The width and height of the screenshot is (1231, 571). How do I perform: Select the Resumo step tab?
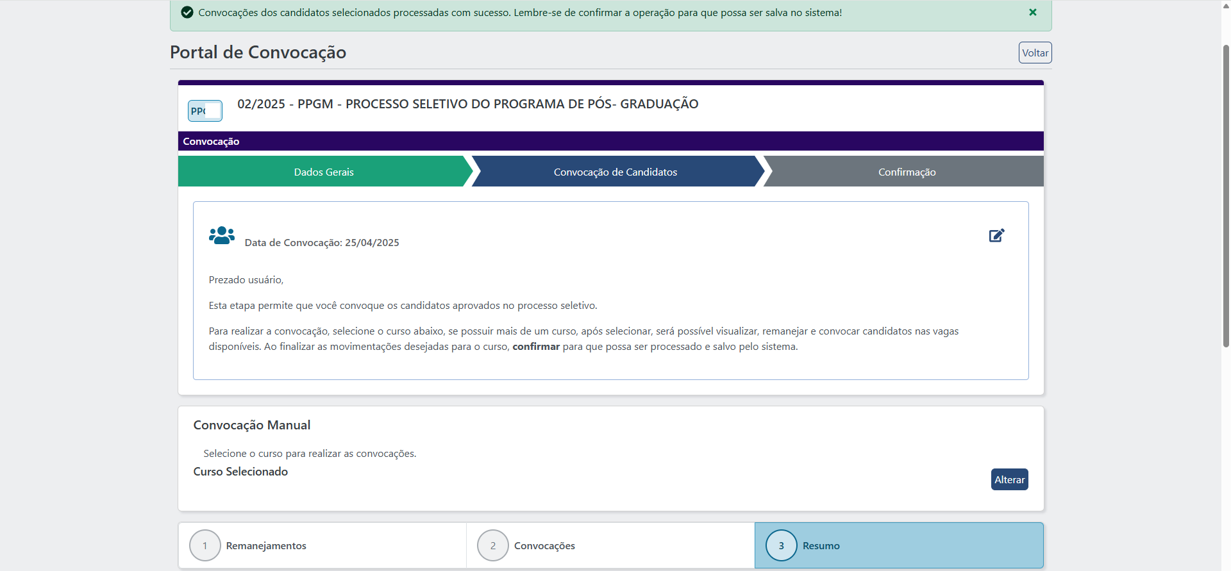tap(899, 545)
